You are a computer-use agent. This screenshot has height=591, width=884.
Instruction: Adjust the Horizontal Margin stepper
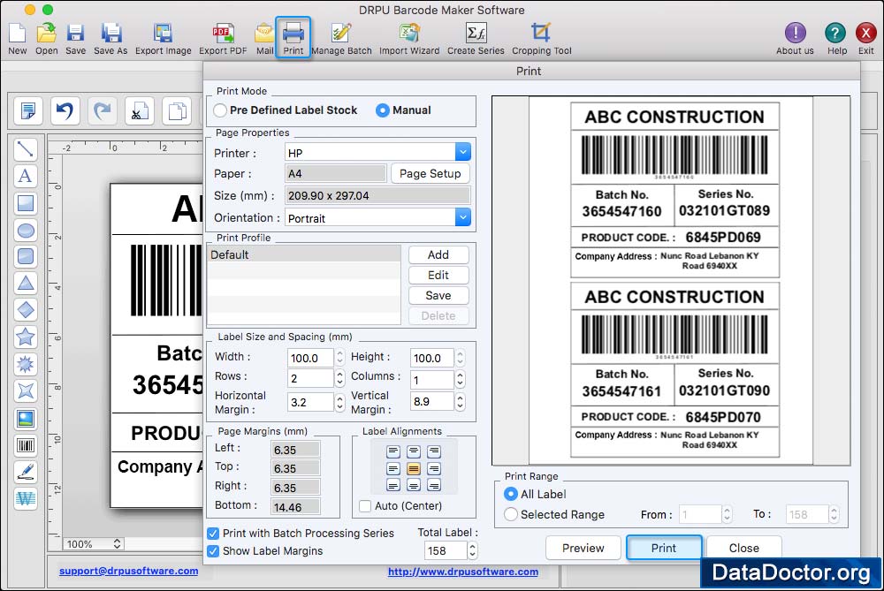click(x=339, y=402)
